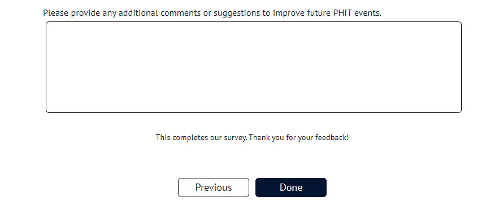Click the survey completion notice text

coord(252,138)
